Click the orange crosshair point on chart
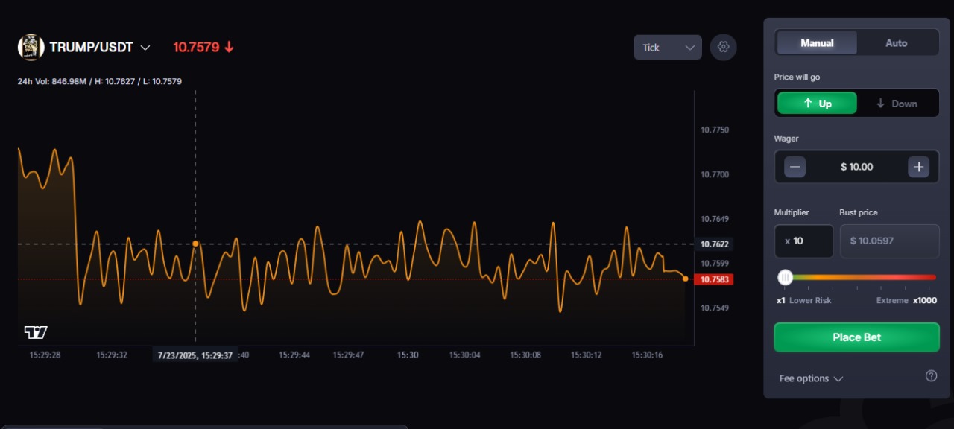This screenshot has height=429, width=954. click(195, 244)
